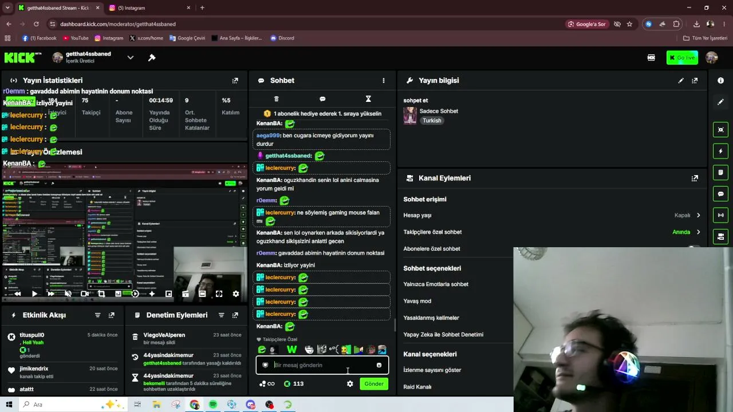This screenshot has width=733, height=412.
Task: Click the Go live button
Action: coord(682,58)
